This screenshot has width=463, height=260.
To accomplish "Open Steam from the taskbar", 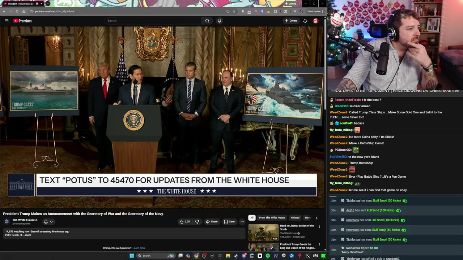I will [236, 256].
